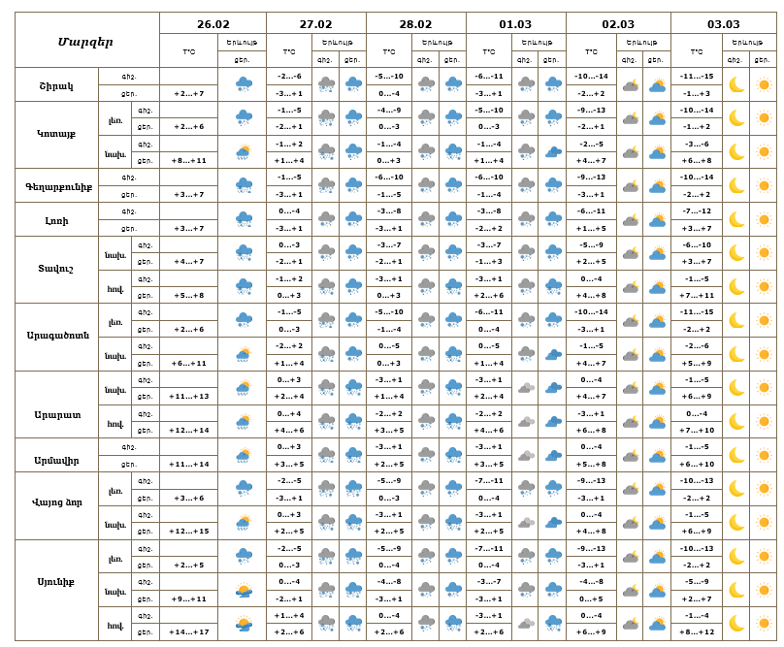
Task: Click the Արմավիր region name
Action: click(x=56, y=455)
